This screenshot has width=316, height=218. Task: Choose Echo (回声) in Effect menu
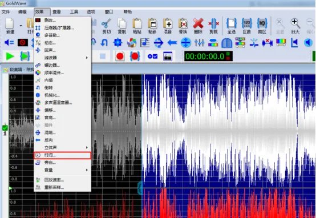tap(63, 50)
